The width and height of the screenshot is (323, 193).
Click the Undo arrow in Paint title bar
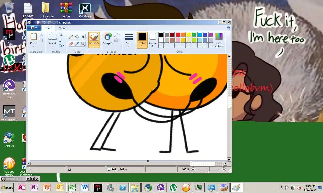tap(44, 22)
